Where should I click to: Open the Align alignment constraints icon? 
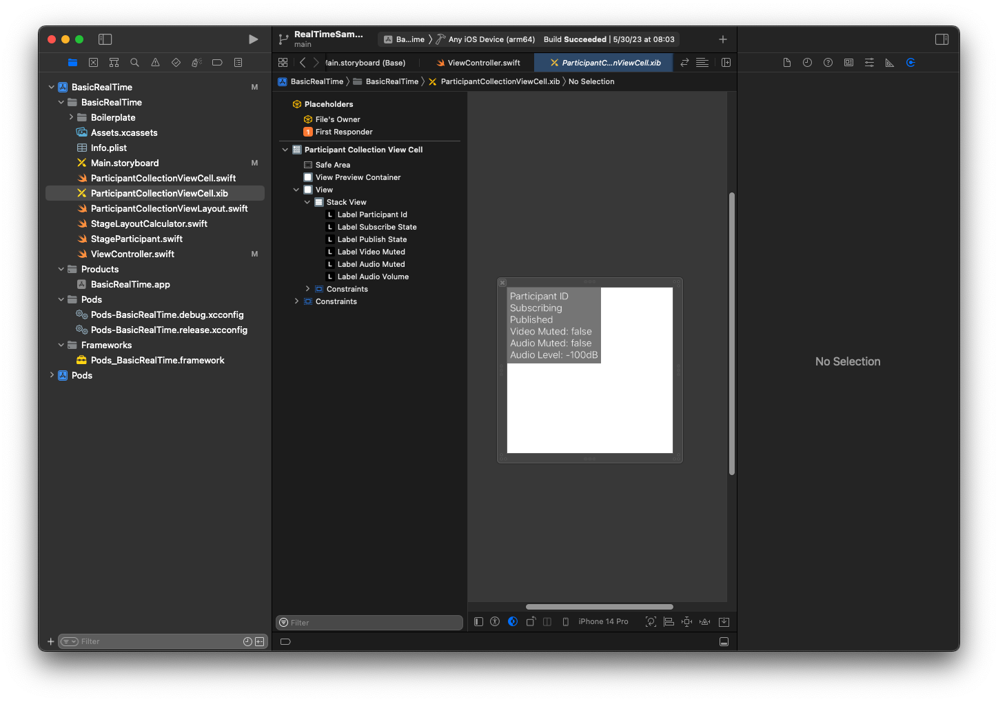(669, 621)
